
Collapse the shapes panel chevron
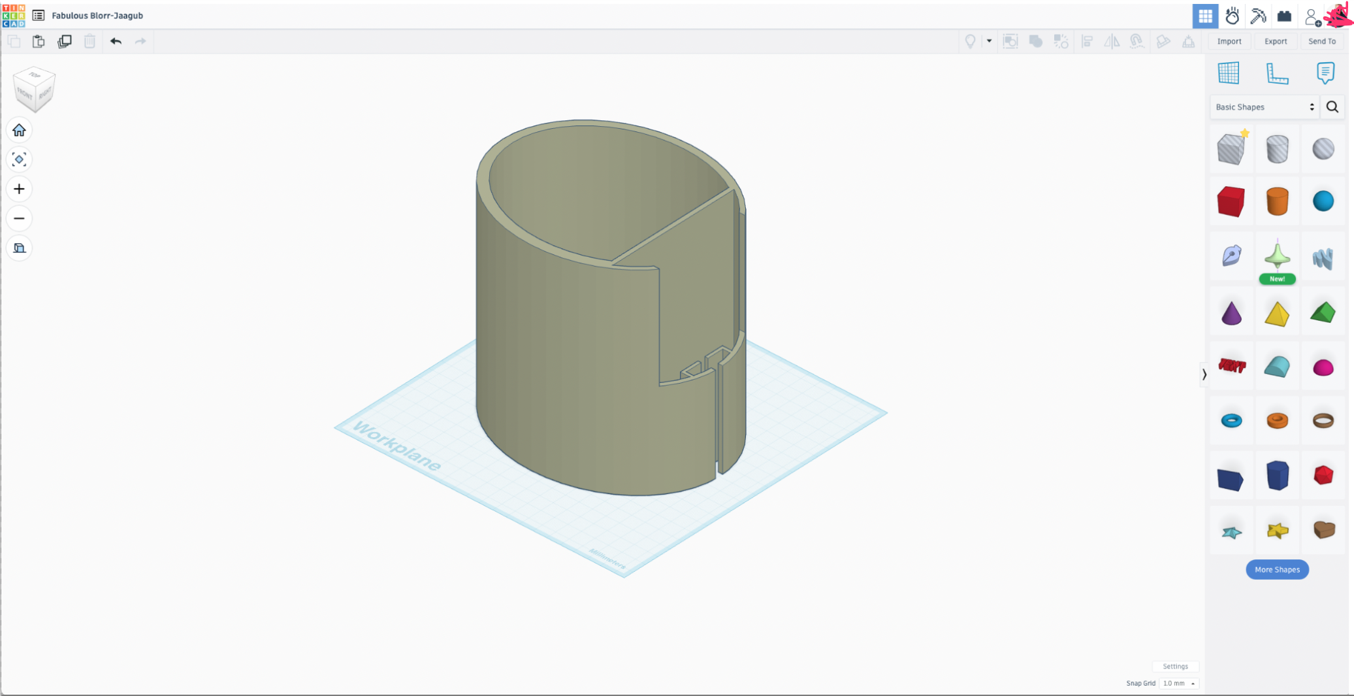[x=1204, y=374]
